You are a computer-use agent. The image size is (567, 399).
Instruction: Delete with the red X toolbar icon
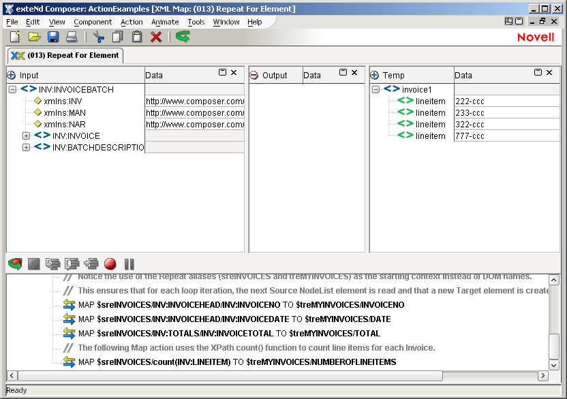tap(156, 37)
